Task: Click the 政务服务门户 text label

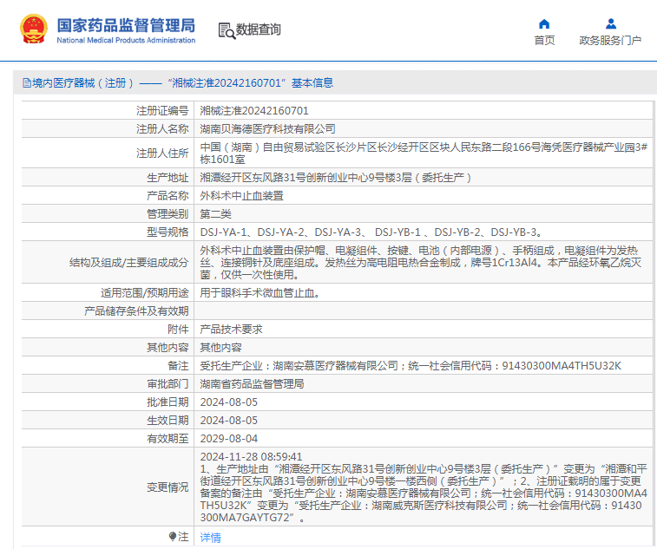Action: point(610,40)
